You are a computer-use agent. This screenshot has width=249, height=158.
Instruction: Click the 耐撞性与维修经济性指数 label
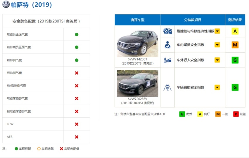tap(196, 31)
